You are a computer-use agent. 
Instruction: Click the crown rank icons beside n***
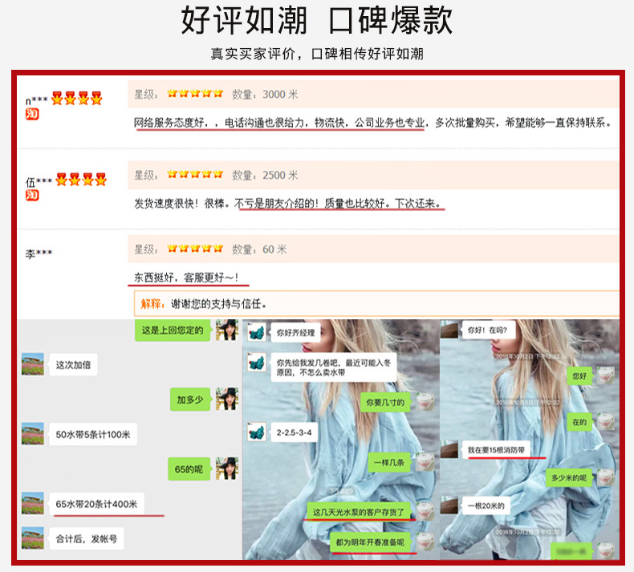pos(76,98)
